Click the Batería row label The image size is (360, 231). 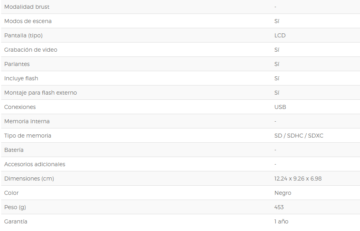pos(14,150)
